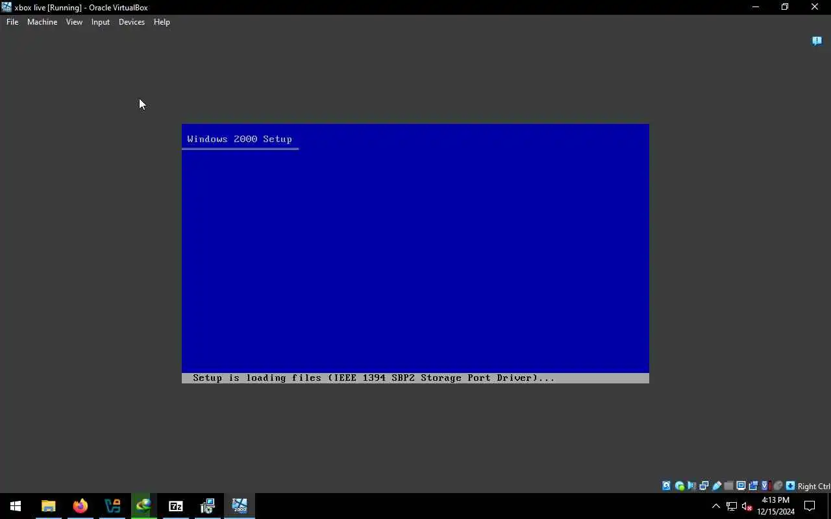This screenshot has height=519, width=831.
Task: Click the USB devices status icon
Action: click(x=717, y=486)
